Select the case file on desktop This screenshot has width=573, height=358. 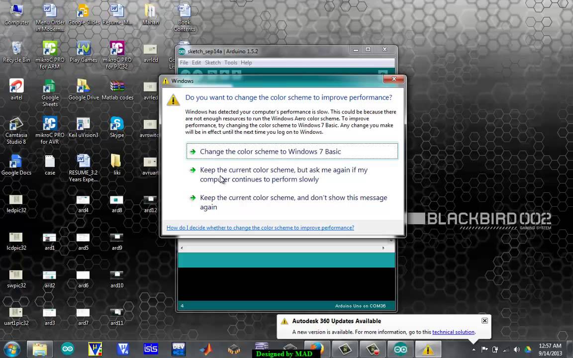click(50, 165)
